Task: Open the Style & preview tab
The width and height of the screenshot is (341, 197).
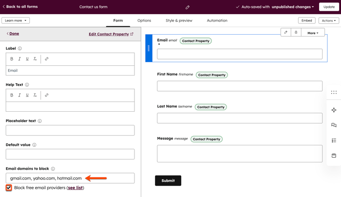Action: click(179, 20)
